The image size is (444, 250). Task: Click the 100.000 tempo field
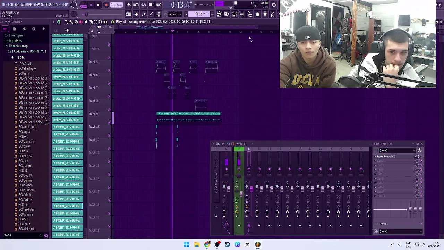[116, 5]
